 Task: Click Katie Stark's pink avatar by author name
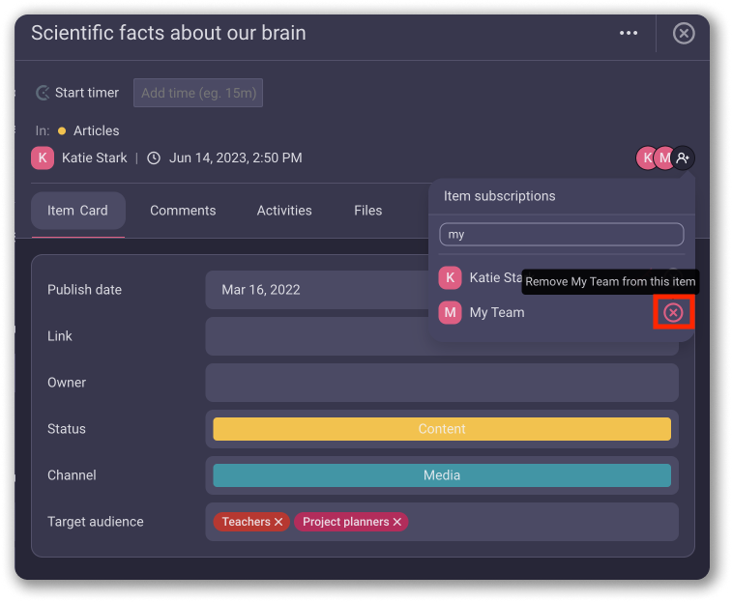pyautogui.click(x=43, y=158)
